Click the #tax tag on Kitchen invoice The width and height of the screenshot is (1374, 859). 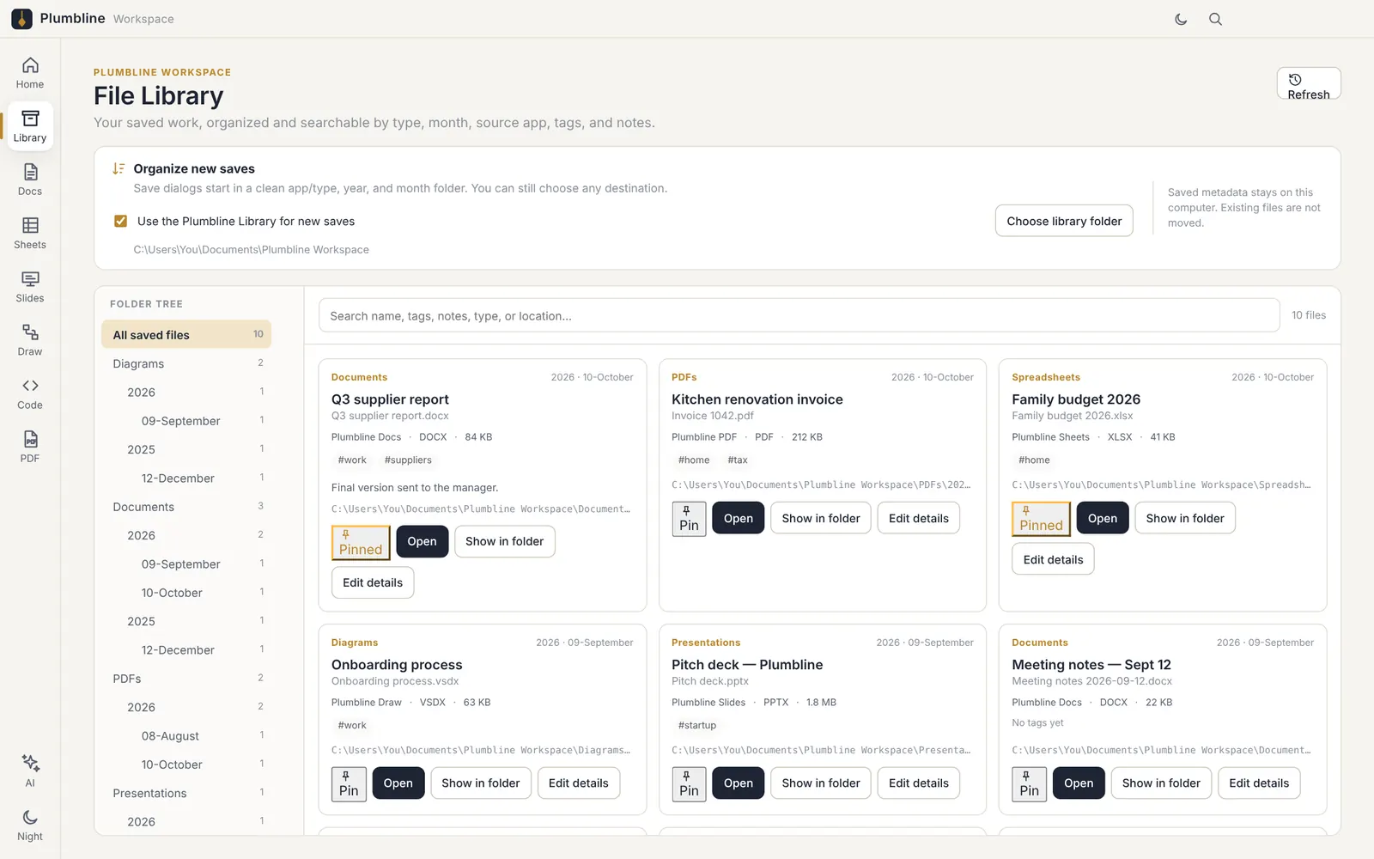738,460
